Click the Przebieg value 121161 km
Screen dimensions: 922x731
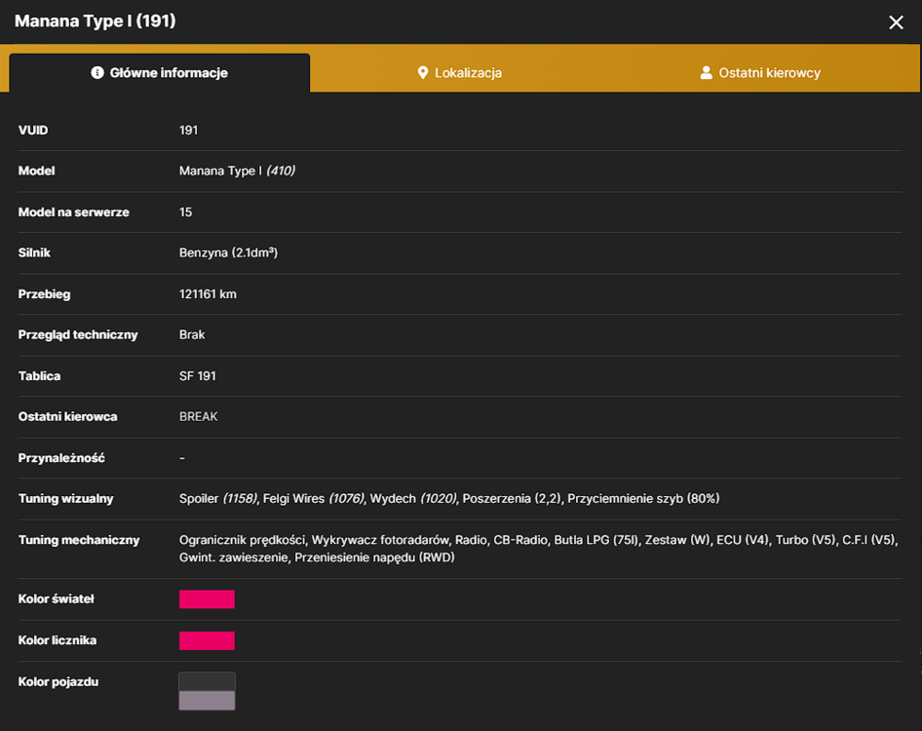pos(208,294)
